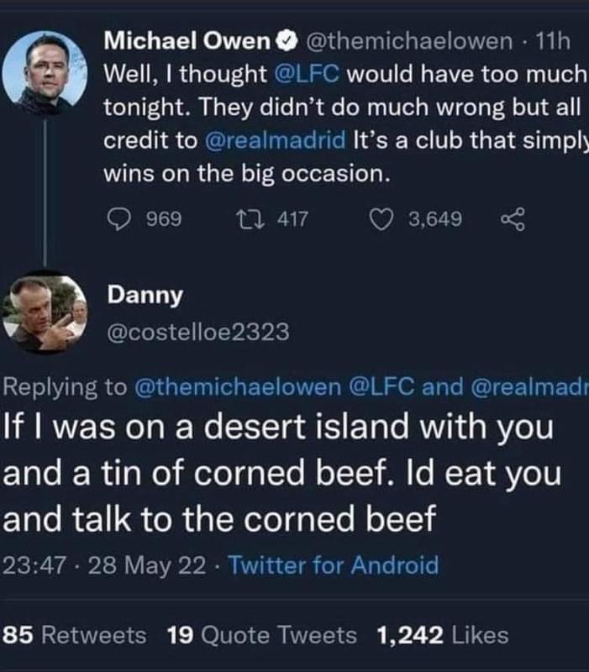The width and height of the screenshot is (589, 672).
Task: View the 85 Retweets list
Action: point(75,635)
